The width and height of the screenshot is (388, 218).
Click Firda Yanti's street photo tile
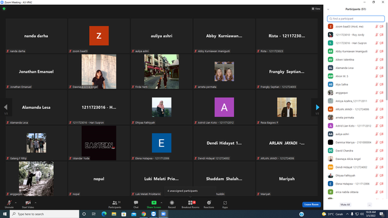click(x=161, y=71)
